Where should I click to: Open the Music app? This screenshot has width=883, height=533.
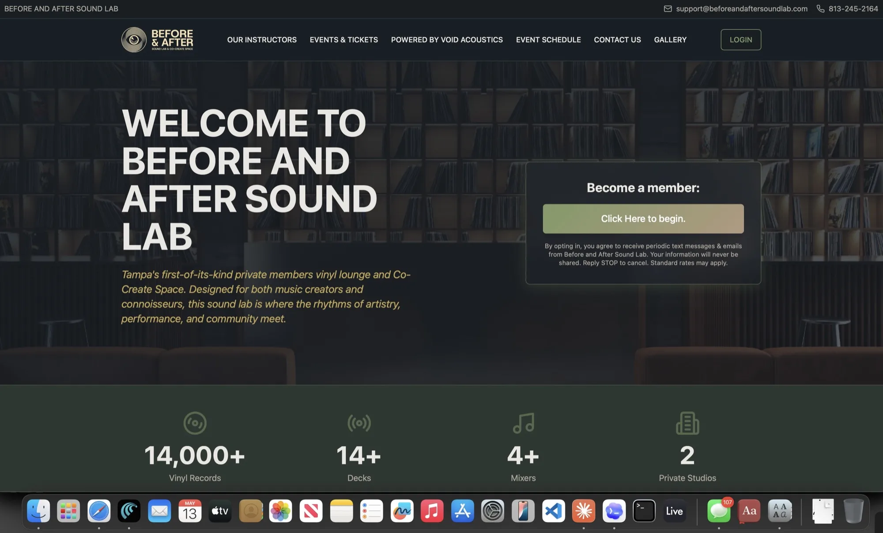(x=432, y=511)
